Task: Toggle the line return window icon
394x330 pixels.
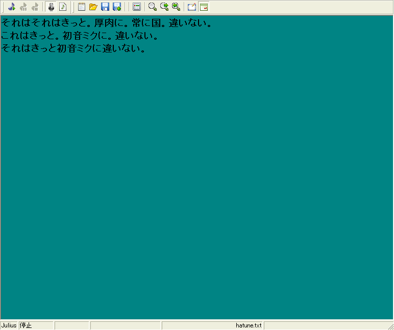Action: point(204,7)
